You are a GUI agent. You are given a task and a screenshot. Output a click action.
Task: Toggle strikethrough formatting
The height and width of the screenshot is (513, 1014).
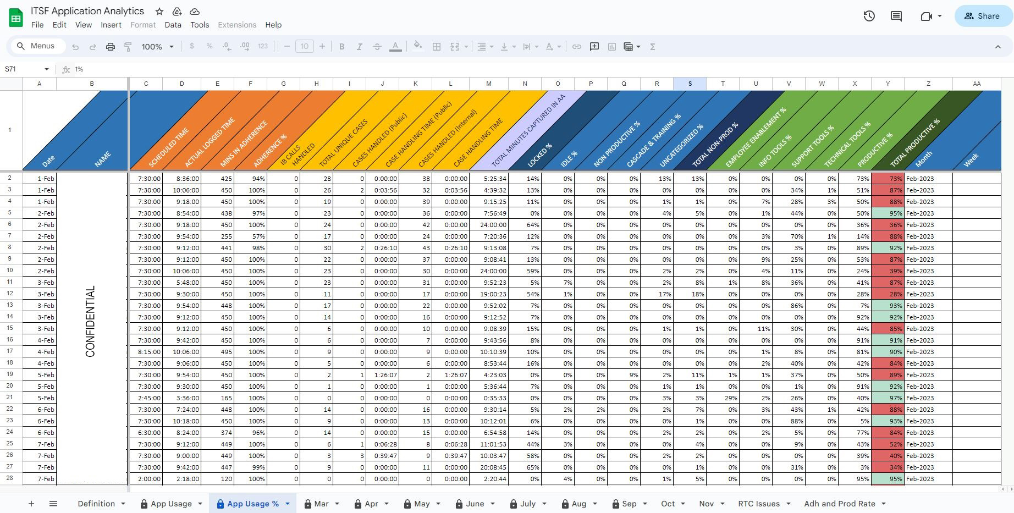tap(377, 47)
